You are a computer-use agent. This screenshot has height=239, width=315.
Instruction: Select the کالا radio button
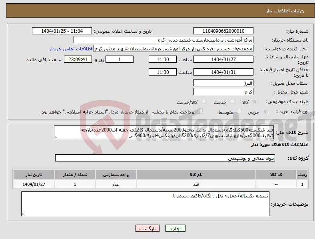tap(255, 102)
